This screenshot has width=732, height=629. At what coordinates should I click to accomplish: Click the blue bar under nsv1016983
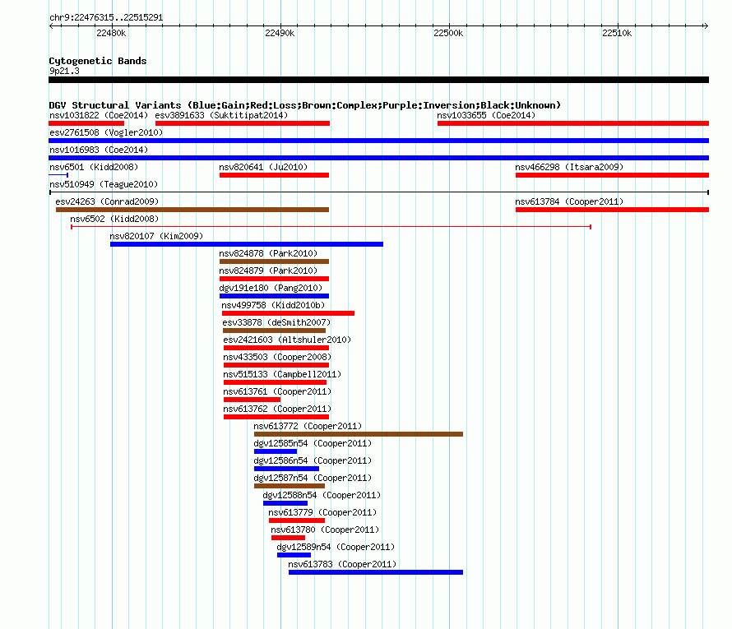click(378, 158)
